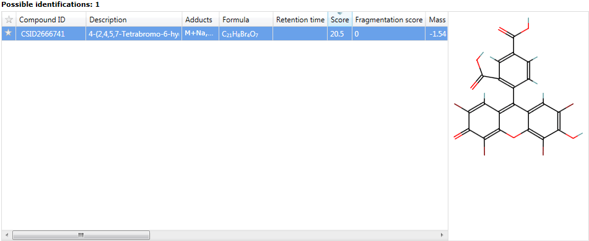Viewport: 589px width, 241px height.
Task: Sort by the Description column header
Action: 134,20
